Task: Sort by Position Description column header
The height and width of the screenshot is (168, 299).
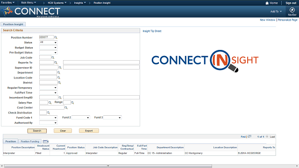Action: click(x=23, y=147)
